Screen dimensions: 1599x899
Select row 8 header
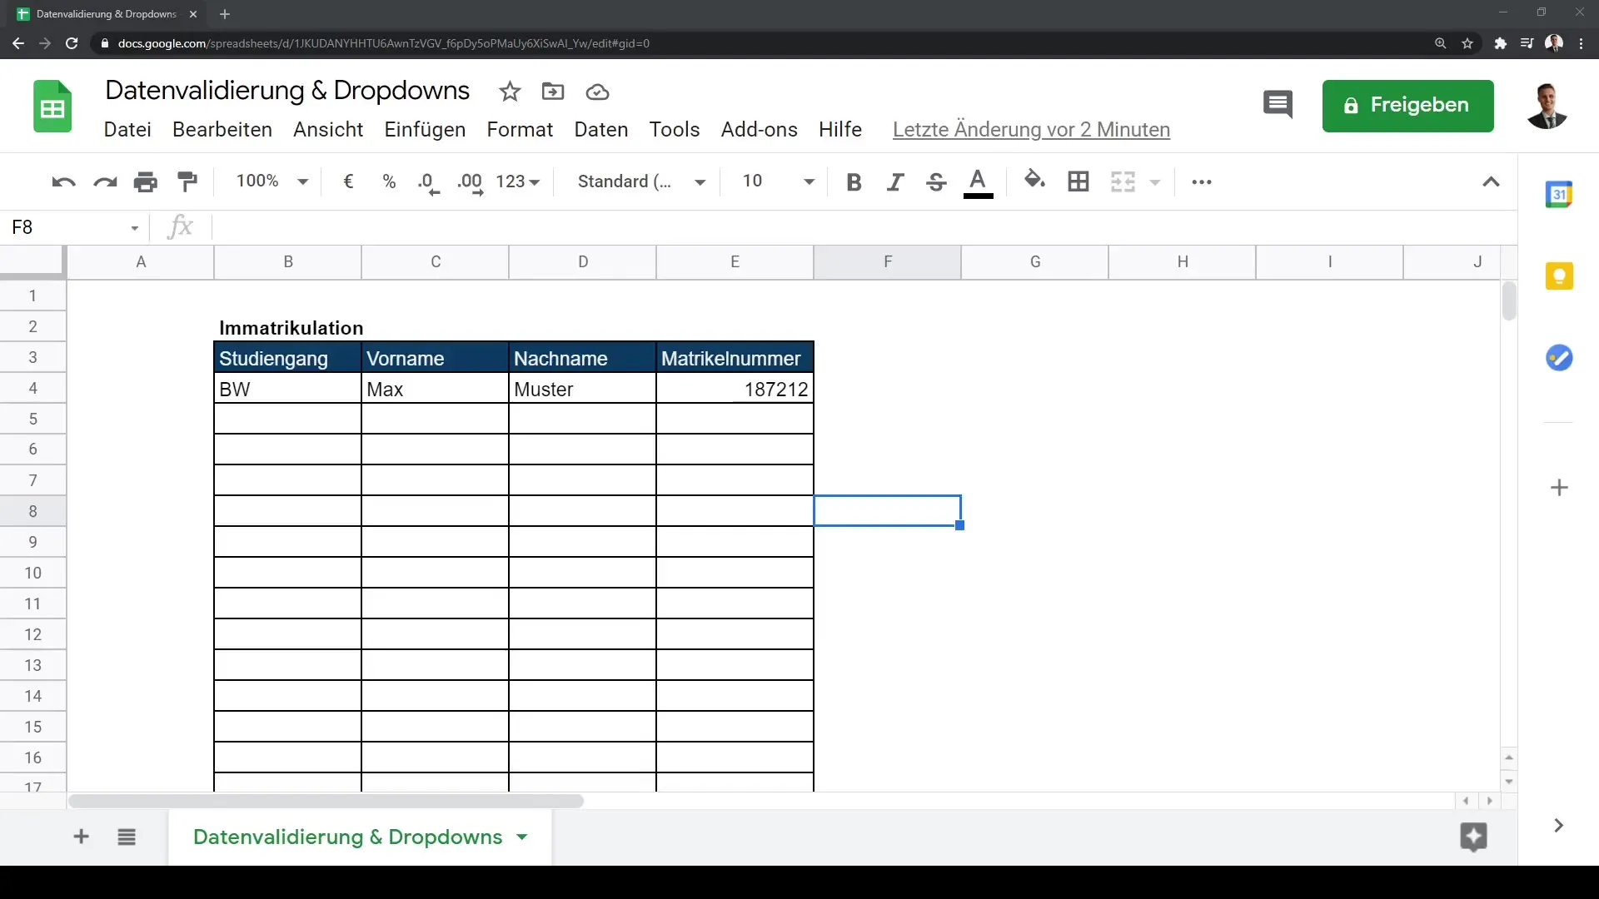[32, 511]
